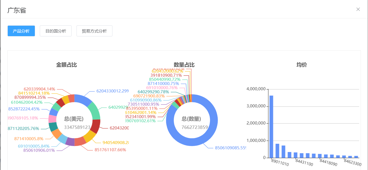Close the 广东省 dialog with X icon

point(358,9)
